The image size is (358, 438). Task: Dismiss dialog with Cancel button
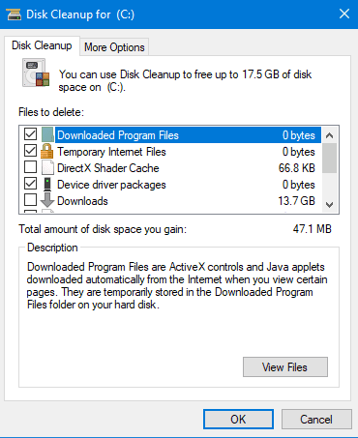(x=316, y=420)
